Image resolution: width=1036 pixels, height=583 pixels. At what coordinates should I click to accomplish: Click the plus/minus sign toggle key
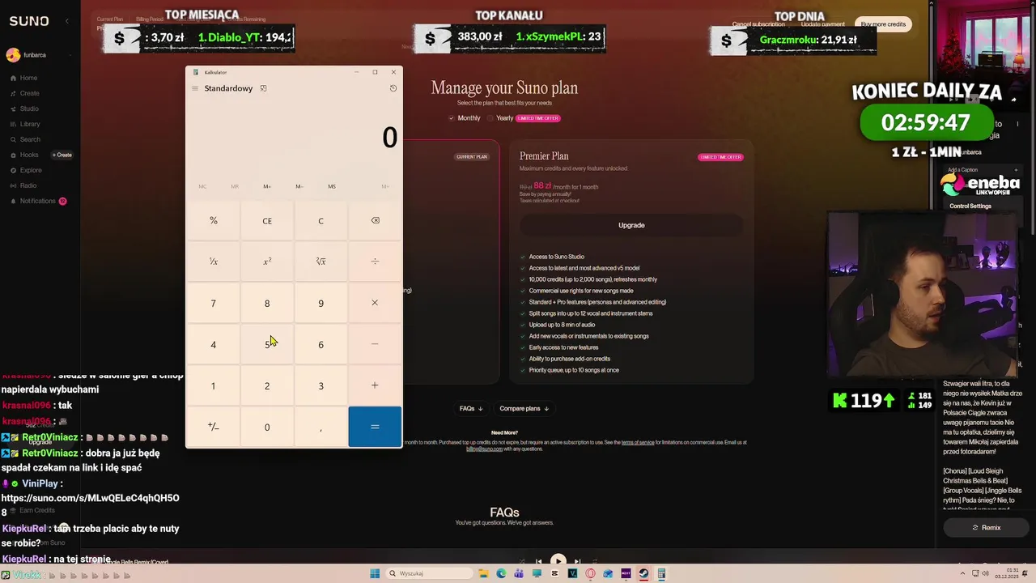click(x=214, y=427)
